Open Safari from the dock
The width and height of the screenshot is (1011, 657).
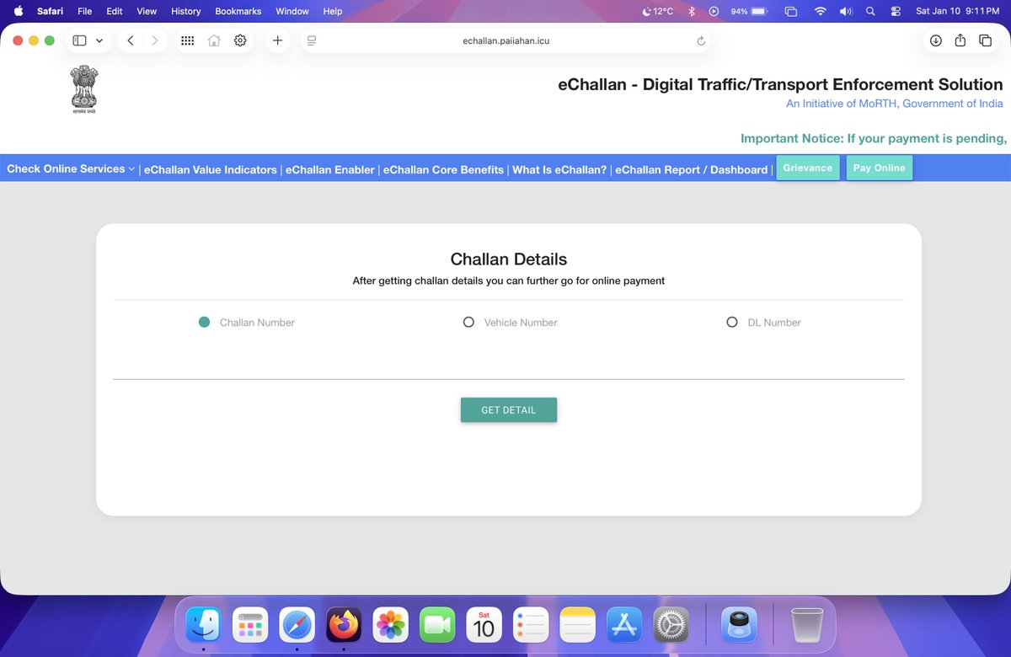[x=297, y=625]
